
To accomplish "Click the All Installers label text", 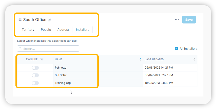I will (x=189, y=49).
